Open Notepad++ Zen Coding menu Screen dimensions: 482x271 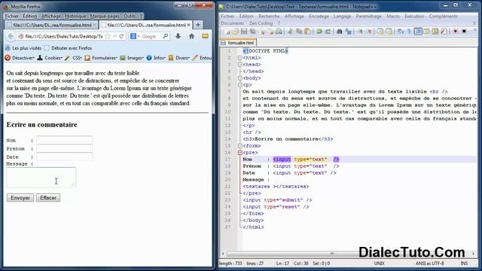tap(261, 23)
